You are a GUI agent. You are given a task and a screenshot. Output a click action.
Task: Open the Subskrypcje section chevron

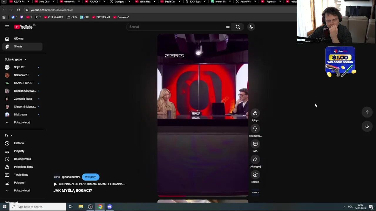coord(25,59)
